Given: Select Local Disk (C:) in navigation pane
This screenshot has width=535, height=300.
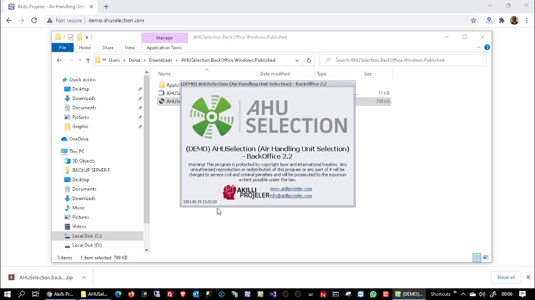Looking at the screenshot, I should pyautogui.click(x=87, y=236).
